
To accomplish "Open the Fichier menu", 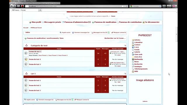I will tap(13, 3).
